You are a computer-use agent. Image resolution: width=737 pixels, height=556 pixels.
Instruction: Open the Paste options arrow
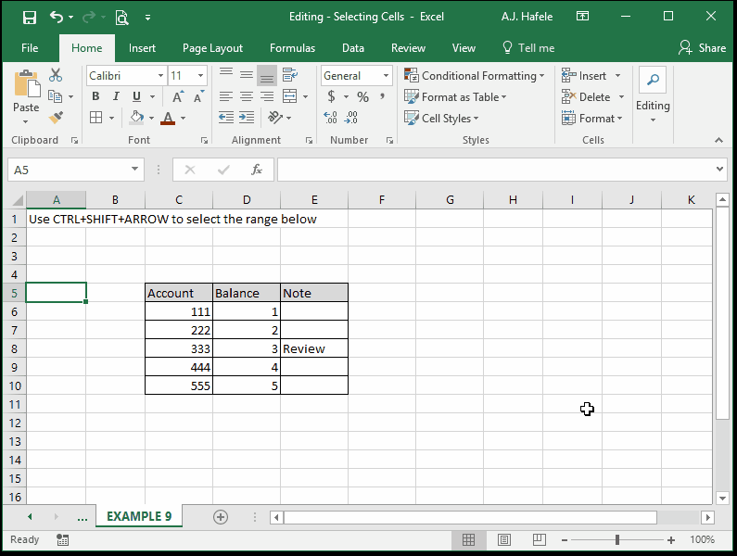coord(25,121)
